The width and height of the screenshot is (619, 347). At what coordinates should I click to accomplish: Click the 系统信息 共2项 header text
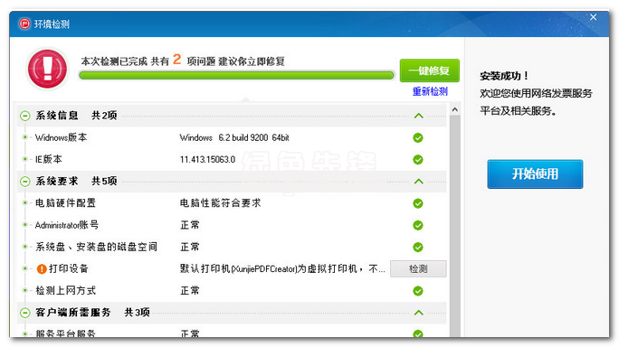76,116
